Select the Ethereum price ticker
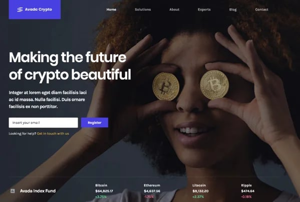This screenshot has height=202, width=300. [152, 191]
